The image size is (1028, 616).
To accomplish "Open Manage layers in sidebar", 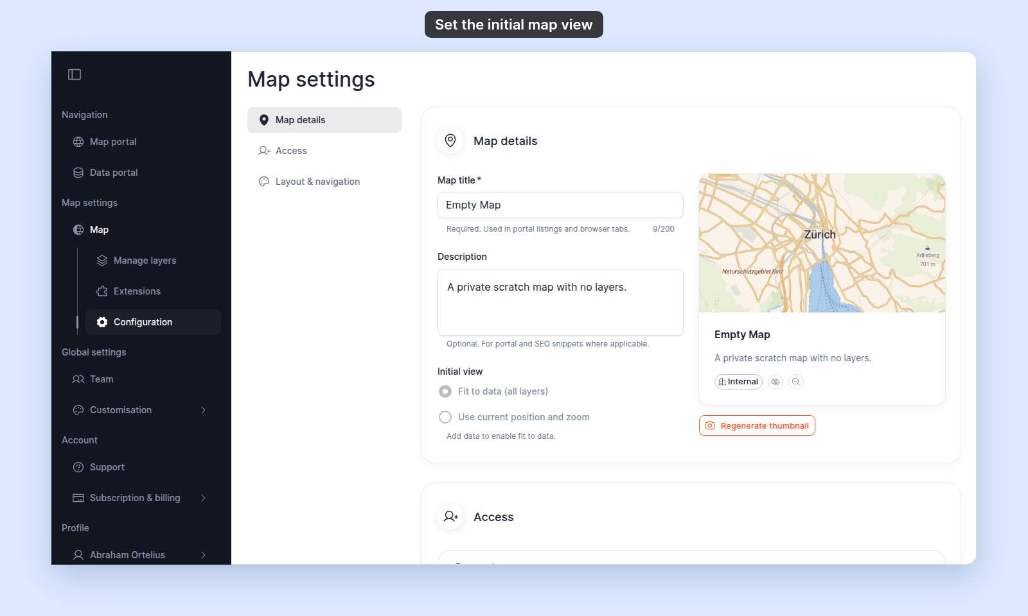I will (153, 261).
